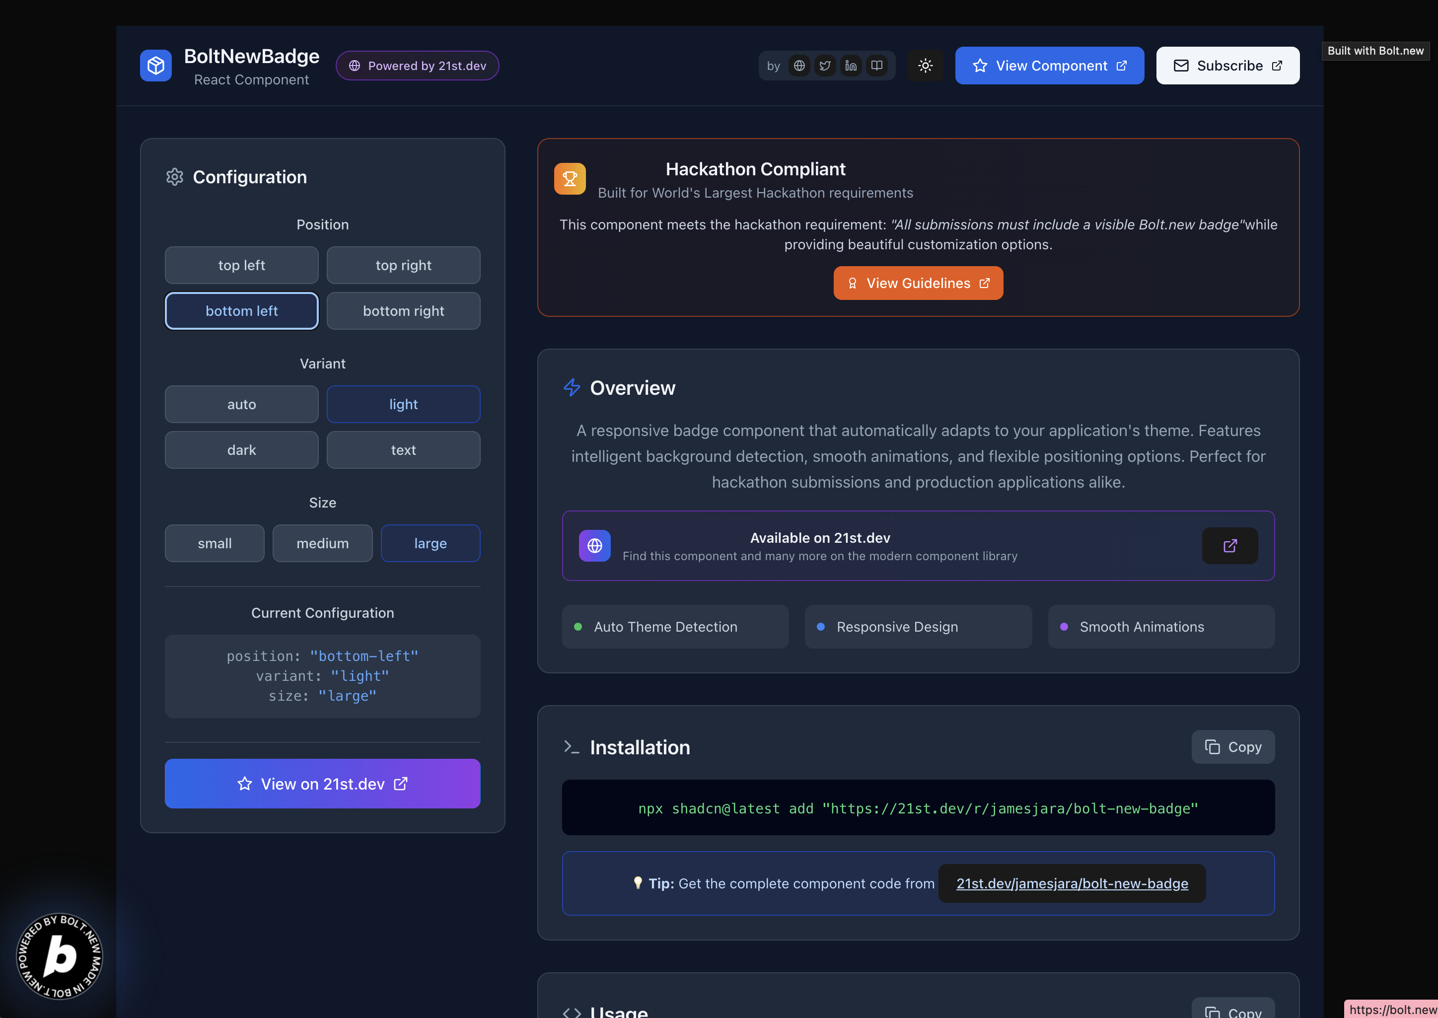1438x1018 pixels.
Task: Choose the auto variant option
Action: [x=241, y=404]
